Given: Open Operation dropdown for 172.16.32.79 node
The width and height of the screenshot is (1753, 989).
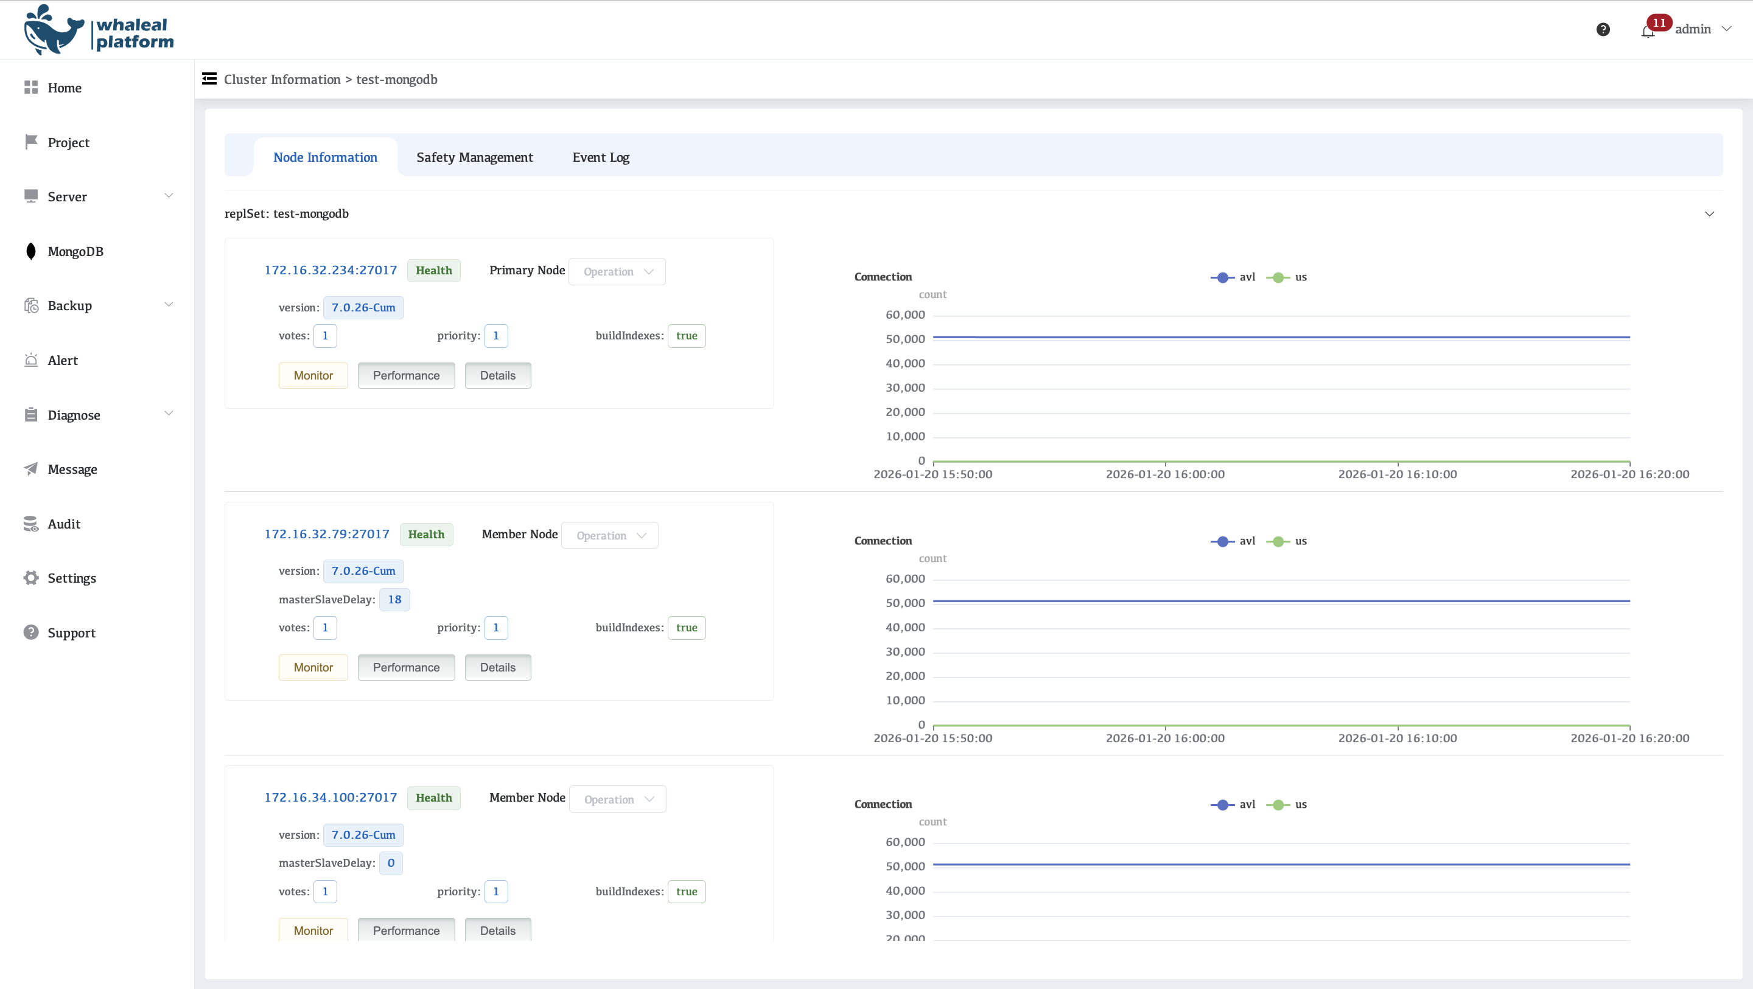Looking at the screenshot, I should tap(610, 535).
